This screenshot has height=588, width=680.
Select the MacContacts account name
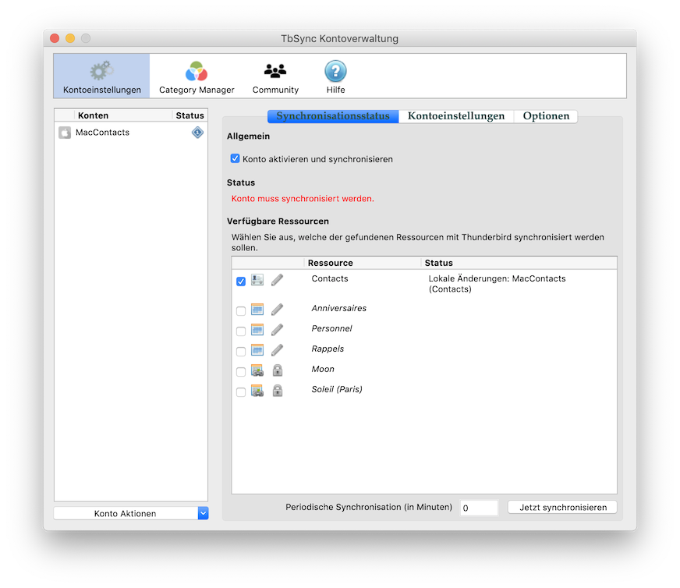pyautogui.click(x=102, y=133)
